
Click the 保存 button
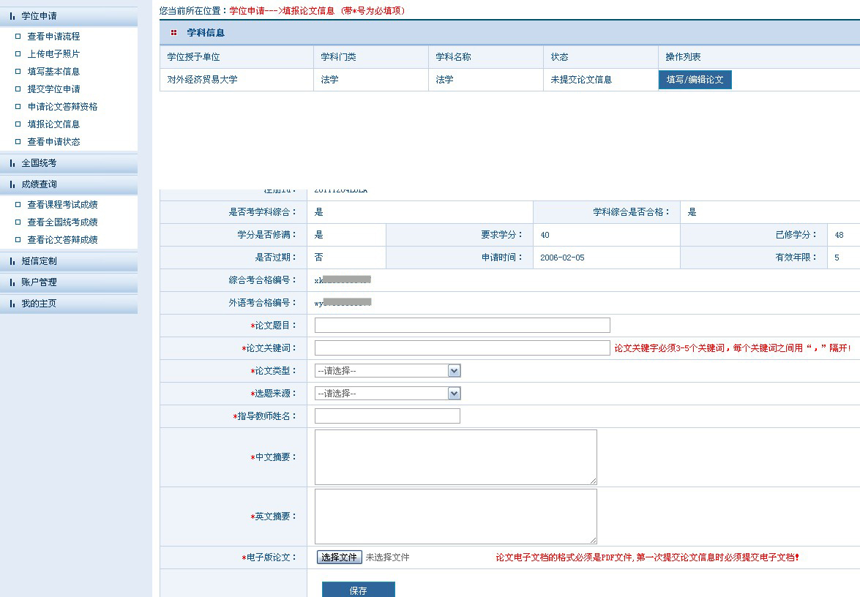click(x=358, y=590)
